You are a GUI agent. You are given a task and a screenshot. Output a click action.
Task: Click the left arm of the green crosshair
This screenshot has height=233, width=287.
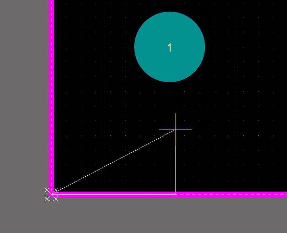click(x=167, y=129)
